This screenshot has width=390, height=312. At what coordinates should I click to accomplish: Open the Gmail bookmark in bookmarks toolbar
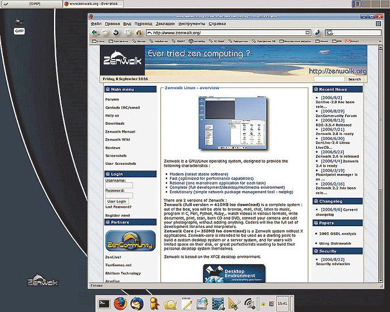[352, 41]
